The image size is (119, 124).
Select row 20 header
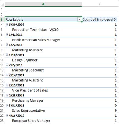click(2, 106)
